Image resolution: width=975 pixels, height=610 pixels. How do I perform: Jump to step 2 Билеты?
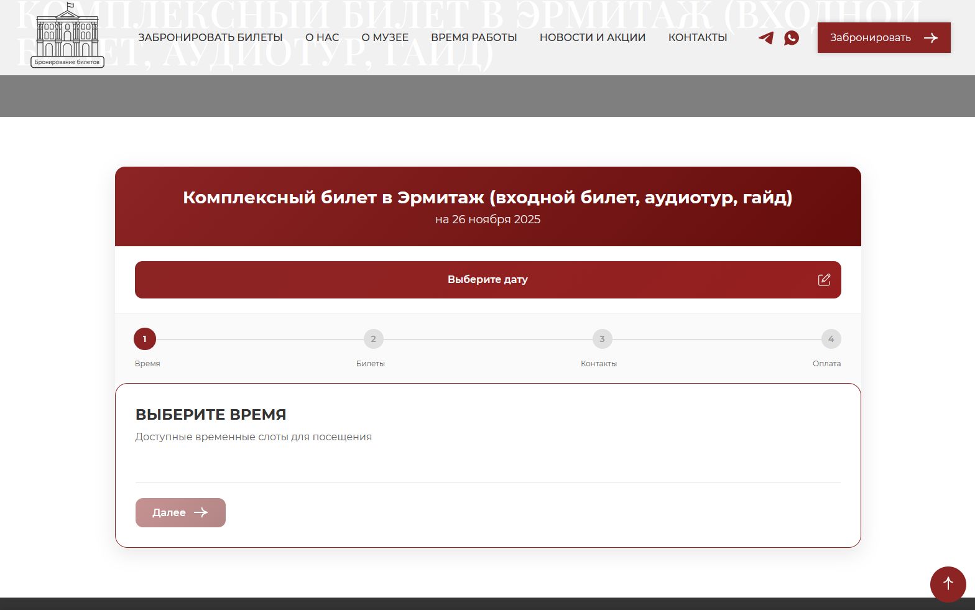pos(373,339)
